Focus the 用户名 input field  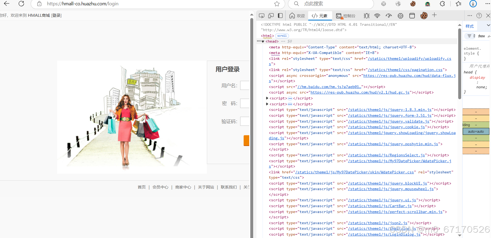click(245, 85)
